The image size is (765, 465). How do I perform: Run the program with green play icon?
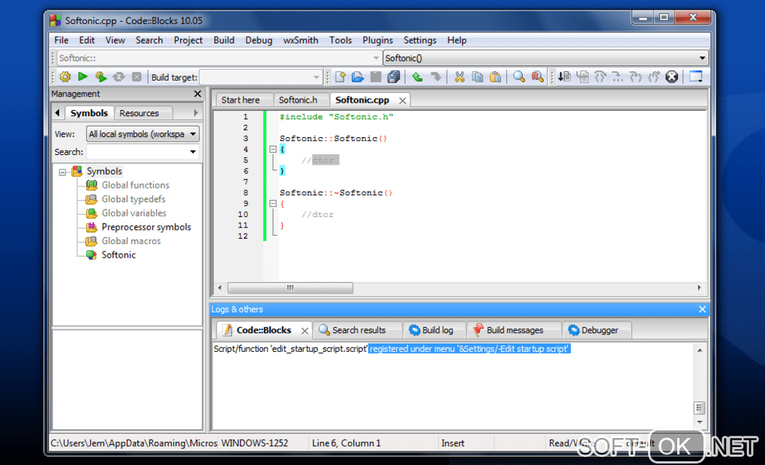[x=83, y=76]
